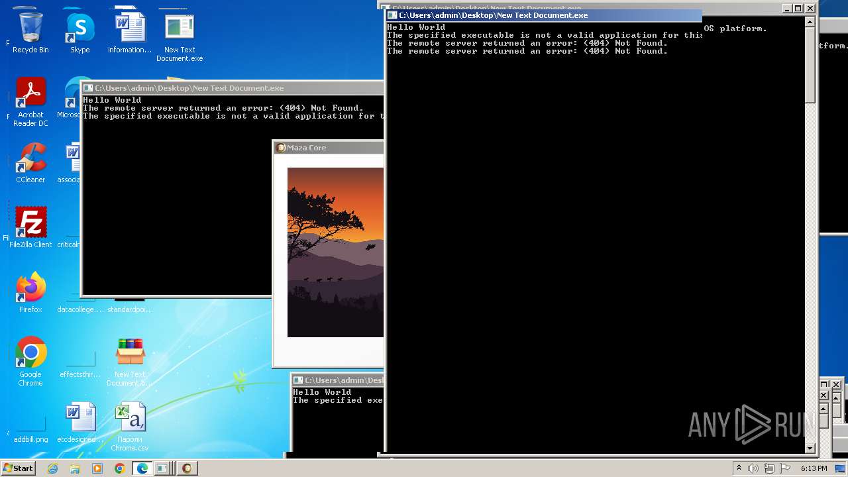Open the system menu of the front console window
The width and height of the screenshot is (848, 477).
(392, 15)
